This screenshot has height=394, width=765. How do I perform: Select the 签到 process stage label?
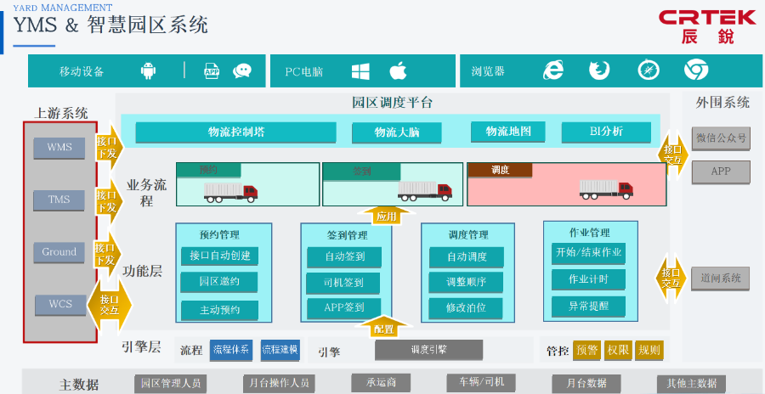click(x=361, y=172)
